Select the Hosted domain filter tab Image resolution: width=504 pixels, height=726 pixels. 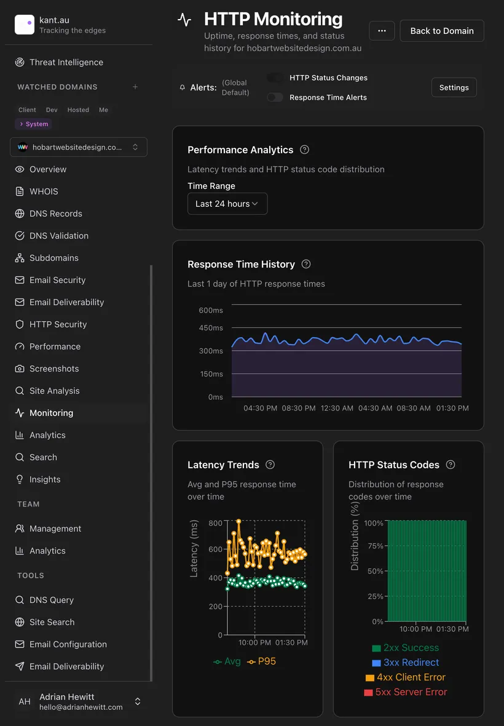(78, 110)
